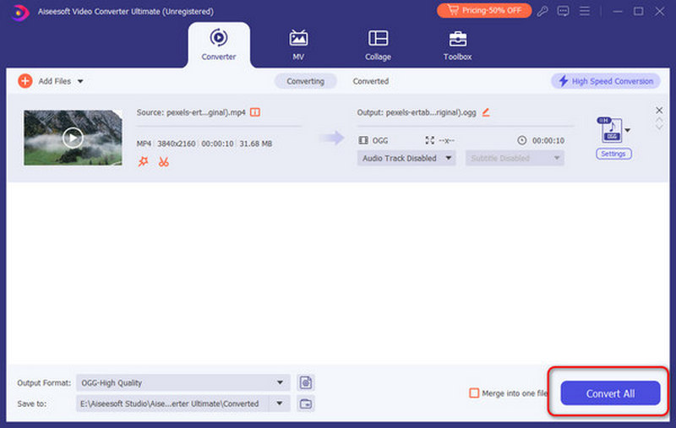
Task: Open the output folder icon
Action: pyautogui.click(x=306, y=404)
